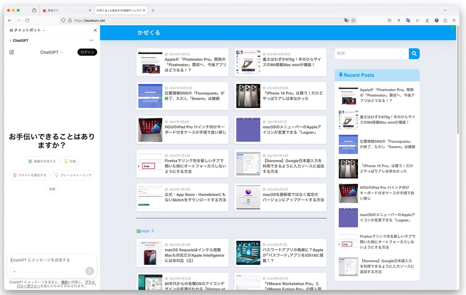Click the かぜくる site title
The width and height of the screenshot is (466, 295).
(149, 33)
